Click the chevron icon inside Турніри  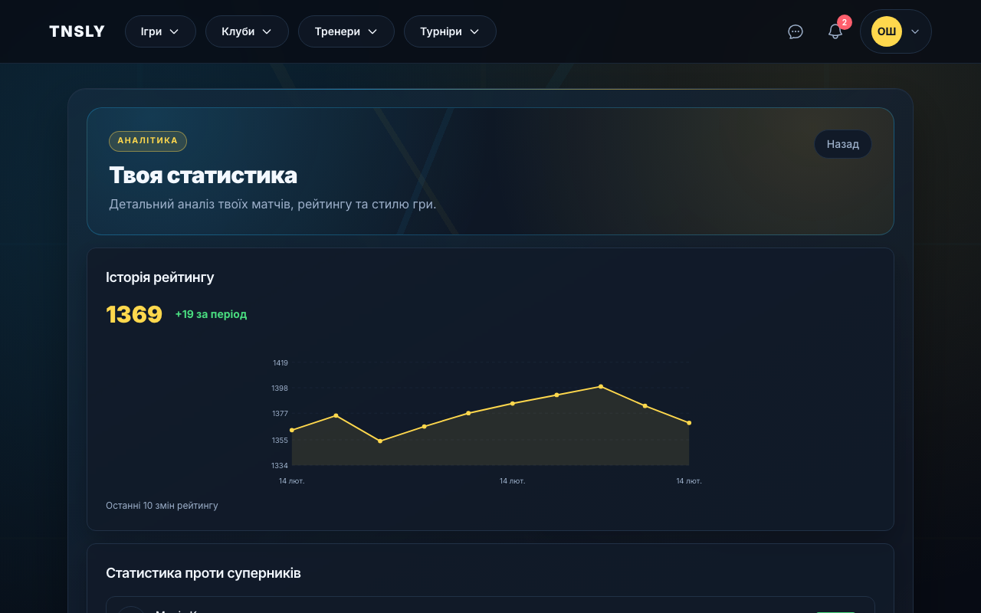[474, 31]
